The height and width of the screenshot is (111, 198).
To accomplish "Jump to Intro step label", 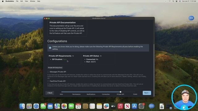I will (x=61, y=94).
